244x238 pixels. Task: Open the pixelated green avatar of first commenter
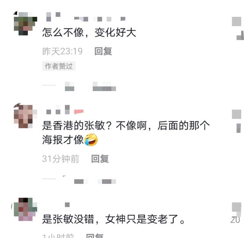26,24
